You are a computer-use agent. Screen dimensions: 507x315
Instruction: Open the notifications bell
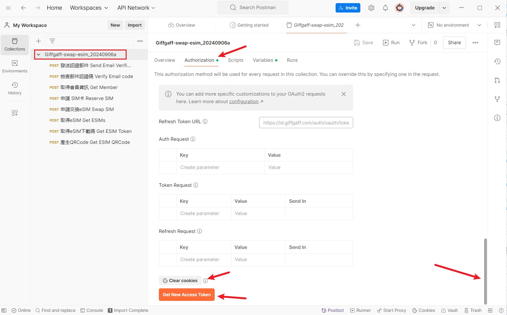coord(385,8)
